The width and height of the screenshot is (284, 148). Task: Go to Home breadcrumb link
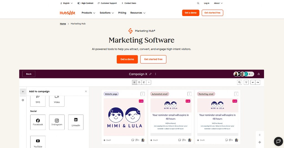coord(63,24)
